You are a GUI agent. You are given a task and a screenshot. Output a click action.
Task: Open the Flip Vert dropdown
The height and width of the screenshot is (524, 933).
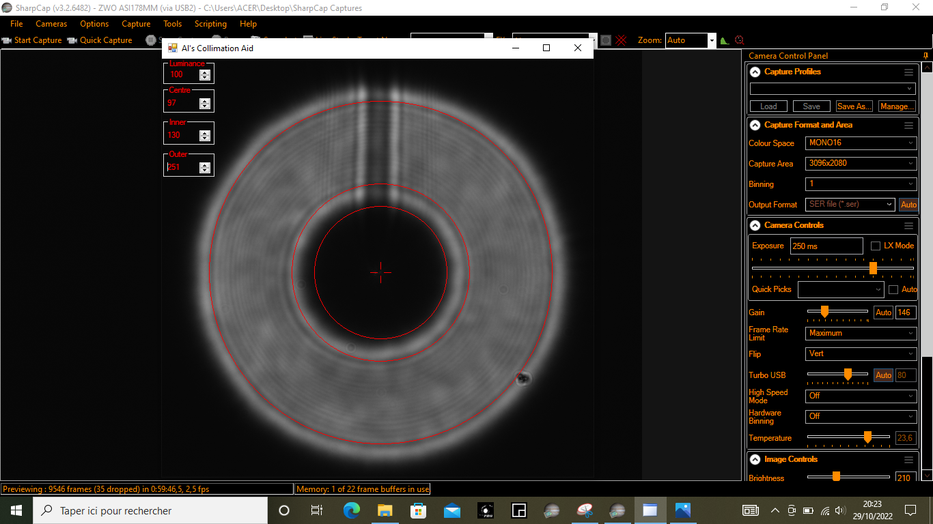(861, 353)
